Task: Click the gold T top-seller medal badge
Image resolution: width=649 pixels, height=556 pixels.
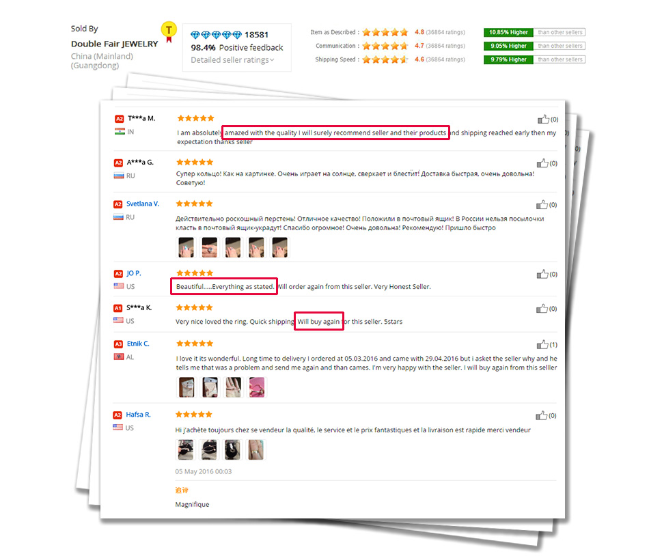Action: click(x=169, y=32)
